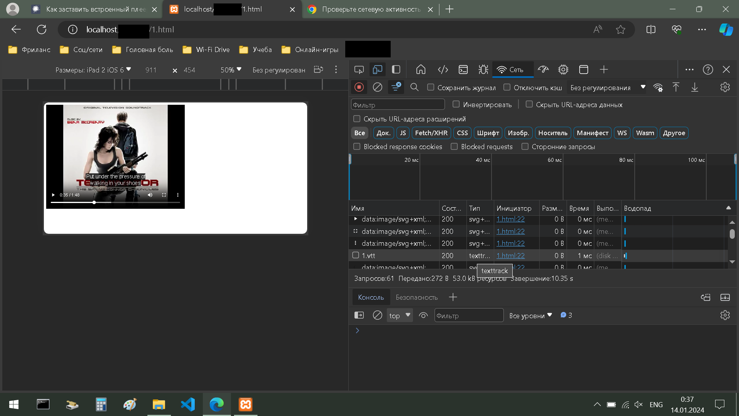
Task: Play the video in the page
Action: click(53, 195)
